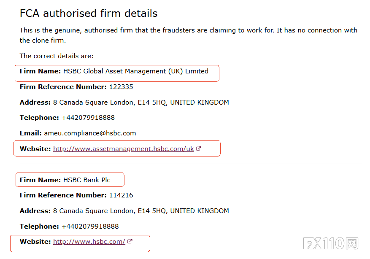
Task: Click the FX110 watermark logo
Action: [331, 243]
